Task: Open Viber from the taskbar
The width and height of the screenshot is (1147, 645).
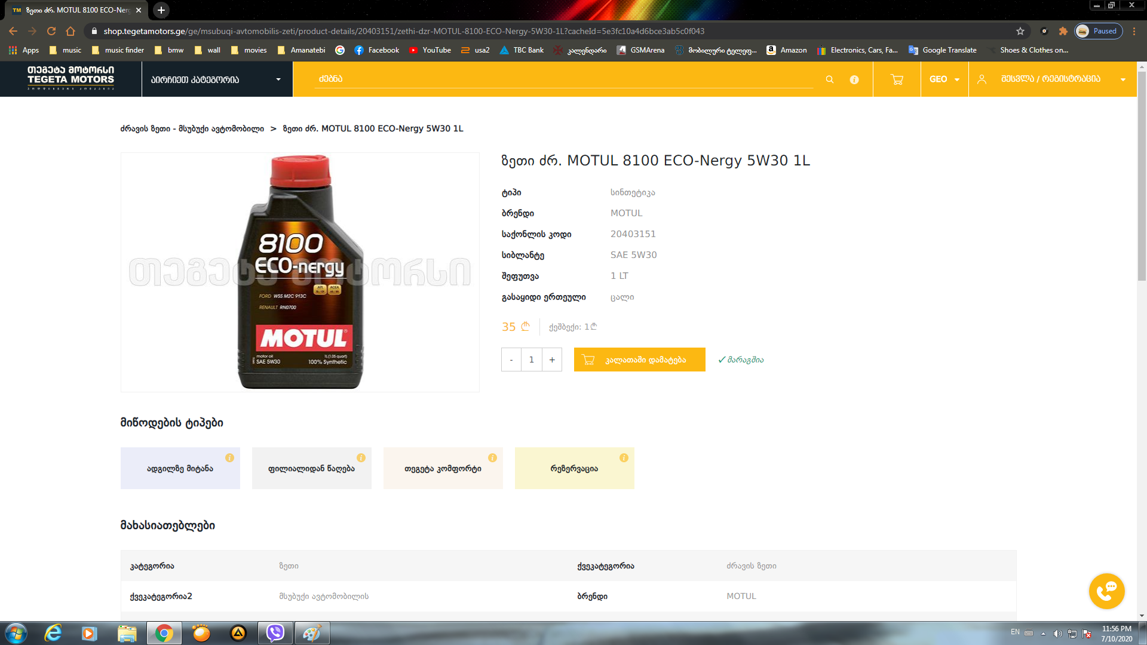Action: (275, 633)
